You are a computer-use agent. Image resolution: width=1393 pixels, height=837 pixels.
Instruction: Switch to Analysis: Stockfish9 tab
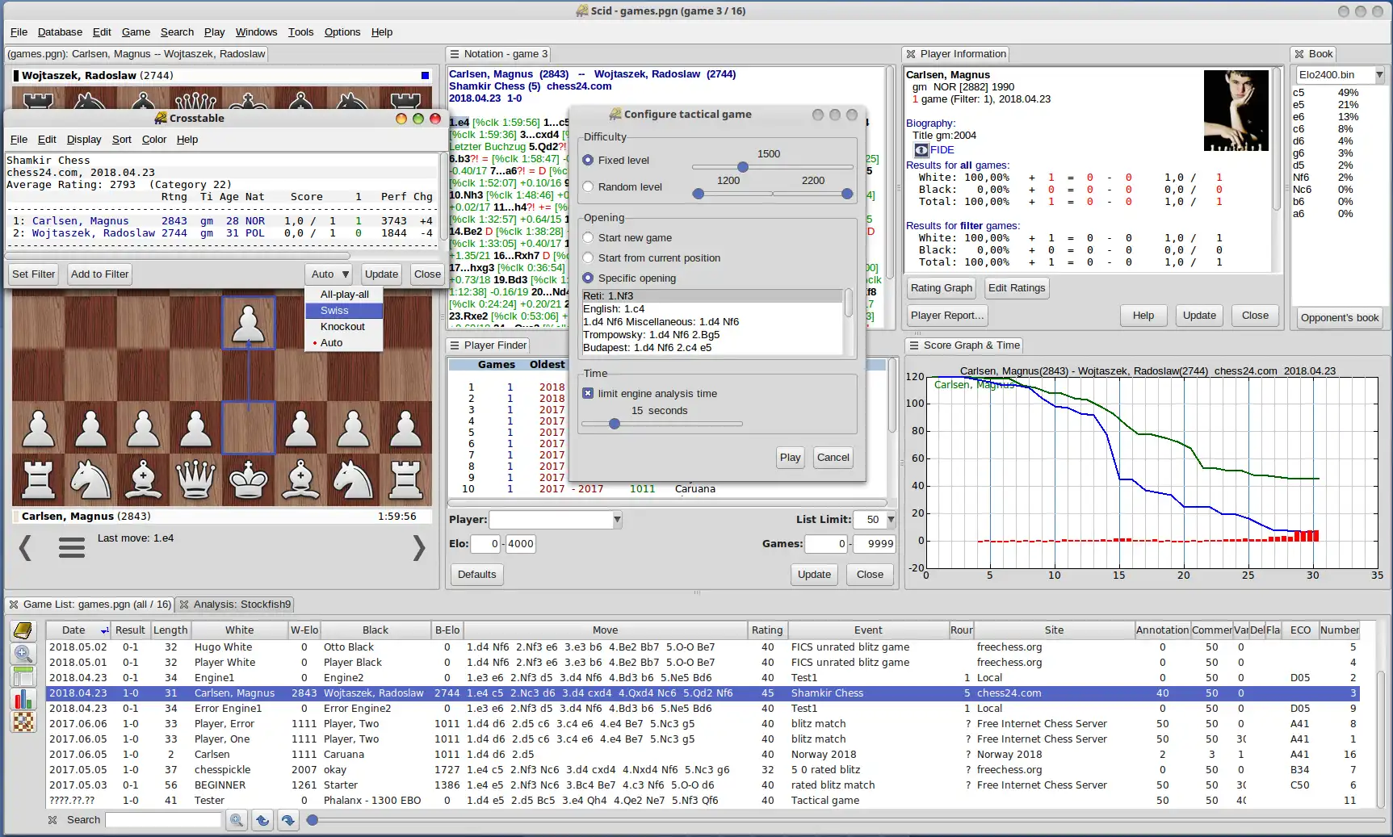[x=241, y=605]
